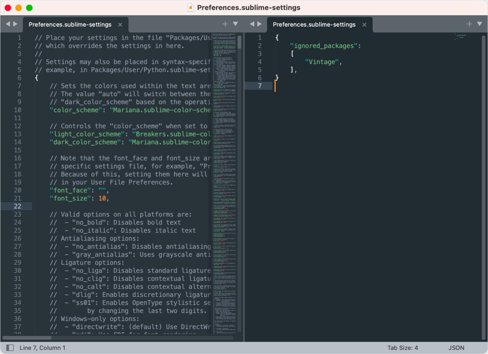Close the left pane's Preferences.sublime-settings tab
Image resolution: width=488 pixels, height=354 pixels.
point(120,24)
